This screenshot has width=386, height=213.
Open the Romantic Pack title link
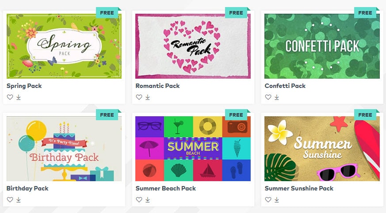point(157,86)
